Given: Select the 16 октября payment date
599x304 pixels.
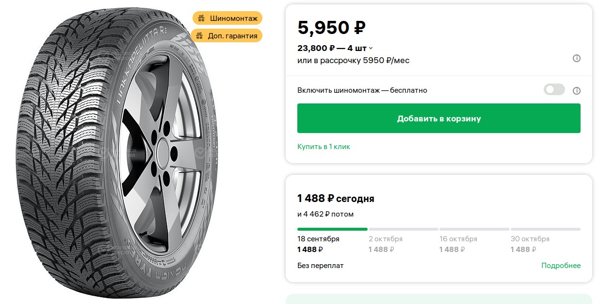Looking at the screenshot, I should pyautogui.click(x=458, y=239).
